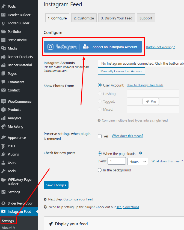Click the Banner Products icon
Viewport: 184px width, 230px height.
coord(3,57)
